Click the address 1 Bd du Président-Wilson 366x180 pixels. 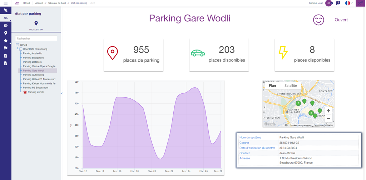pyautogui.click(x=296, y=158)
